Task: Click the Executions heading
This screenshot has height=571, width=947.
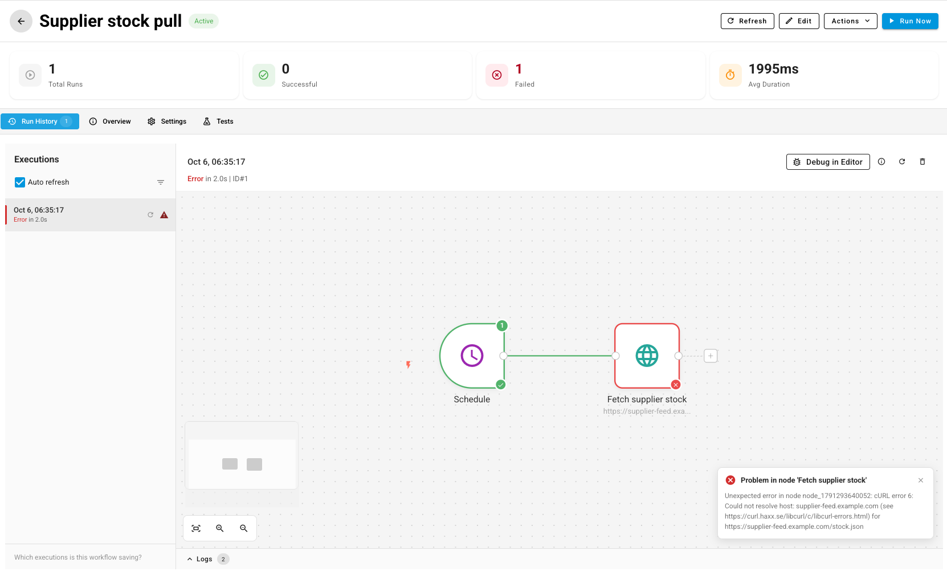Action: (x=36, y=160)
